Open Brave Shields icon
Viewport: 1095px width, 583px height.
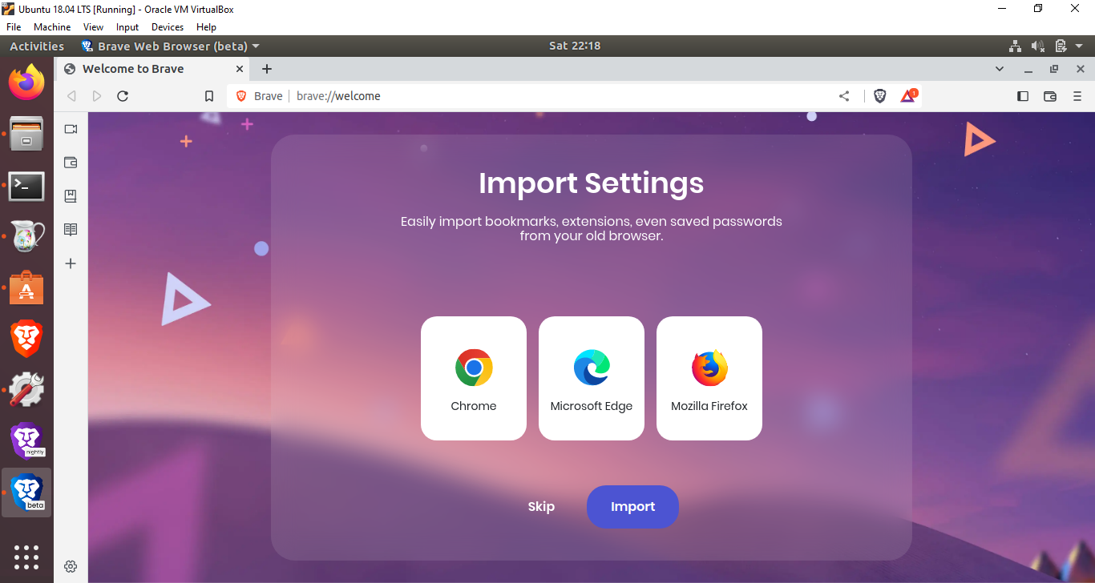tap(879, 96)
